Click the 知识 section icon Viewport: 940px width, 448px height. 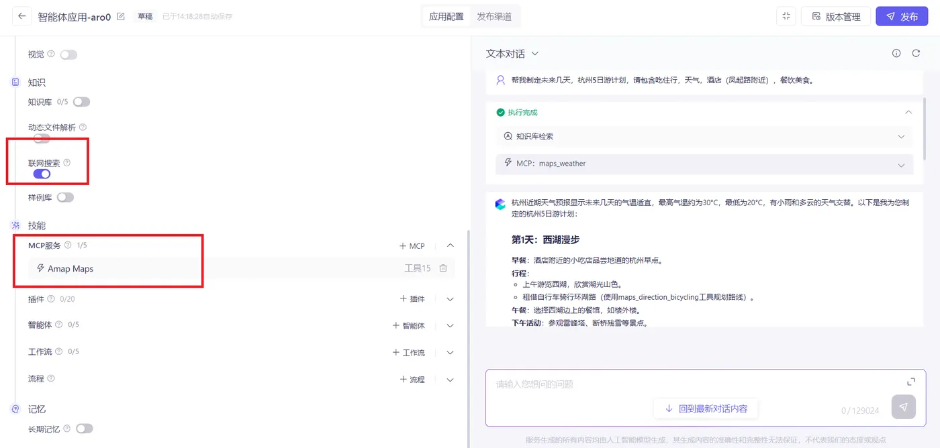point(15,82)
